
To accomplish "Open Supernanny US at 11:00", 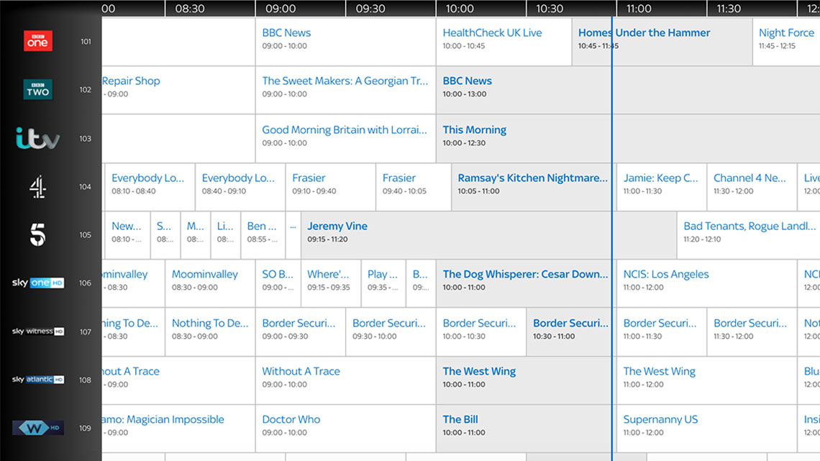I will (706, 428).
